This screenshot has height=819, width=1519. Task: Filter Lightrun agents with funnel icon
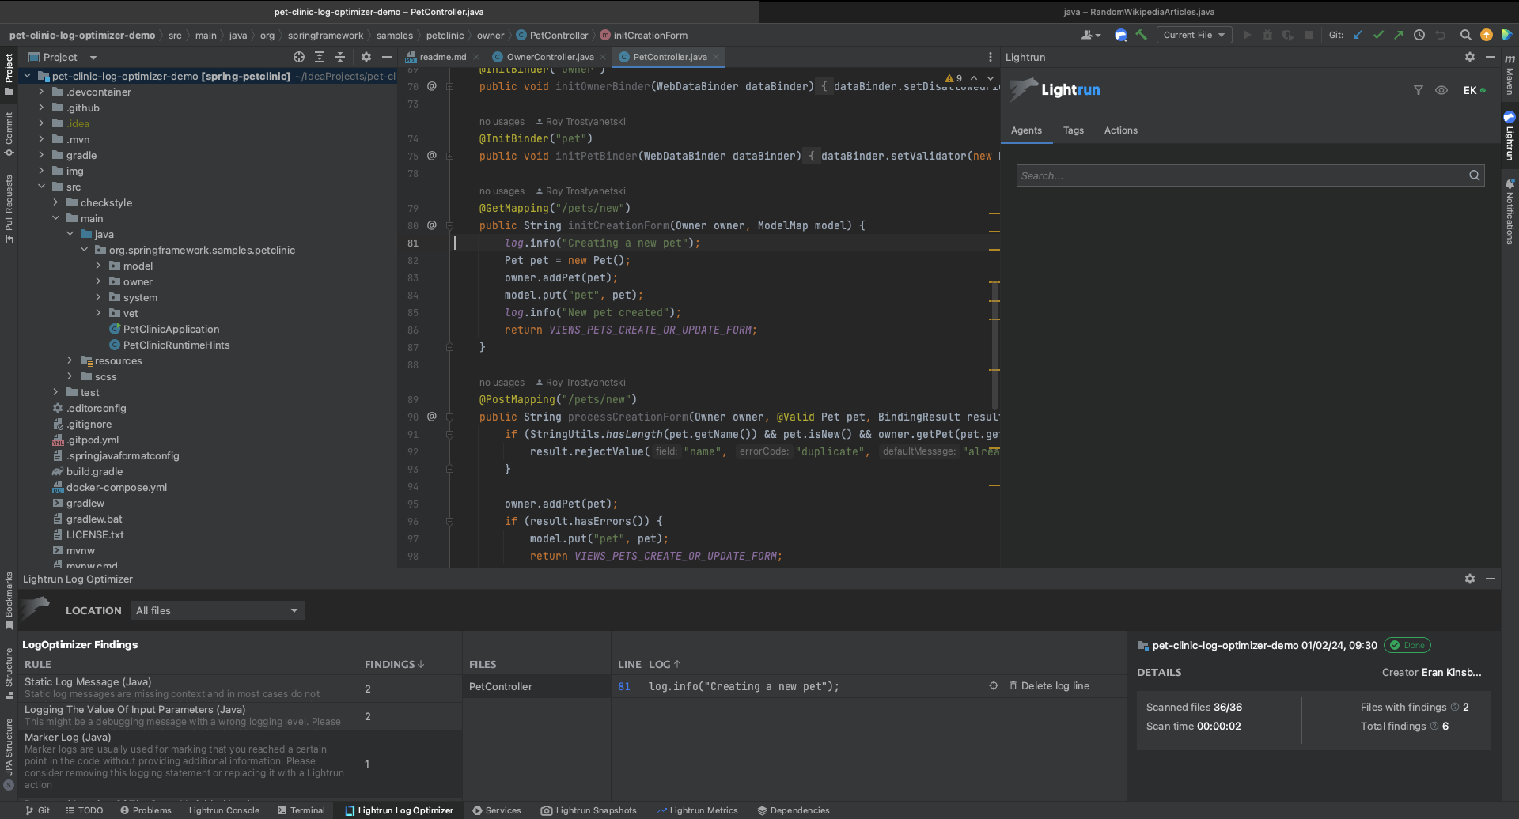[1419, 90]
